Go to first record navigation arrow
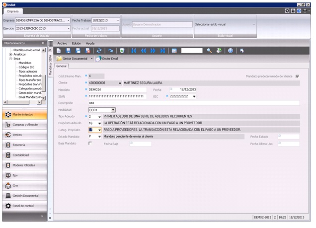The image size is (316, 228). [x=134, y=51]
